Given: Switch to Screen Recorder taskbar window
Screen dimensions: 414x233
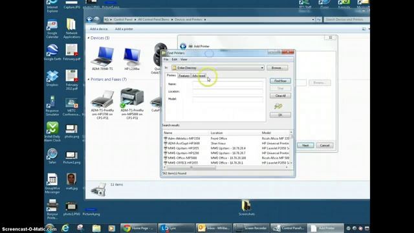Looking at the screenshot, I should click(x=251, y=228).
